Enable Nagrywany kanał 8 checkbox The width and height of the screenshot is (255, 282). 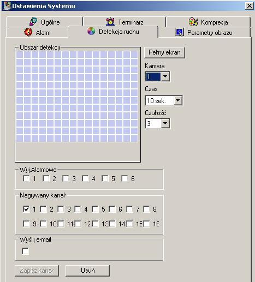(x=147, y=209)
